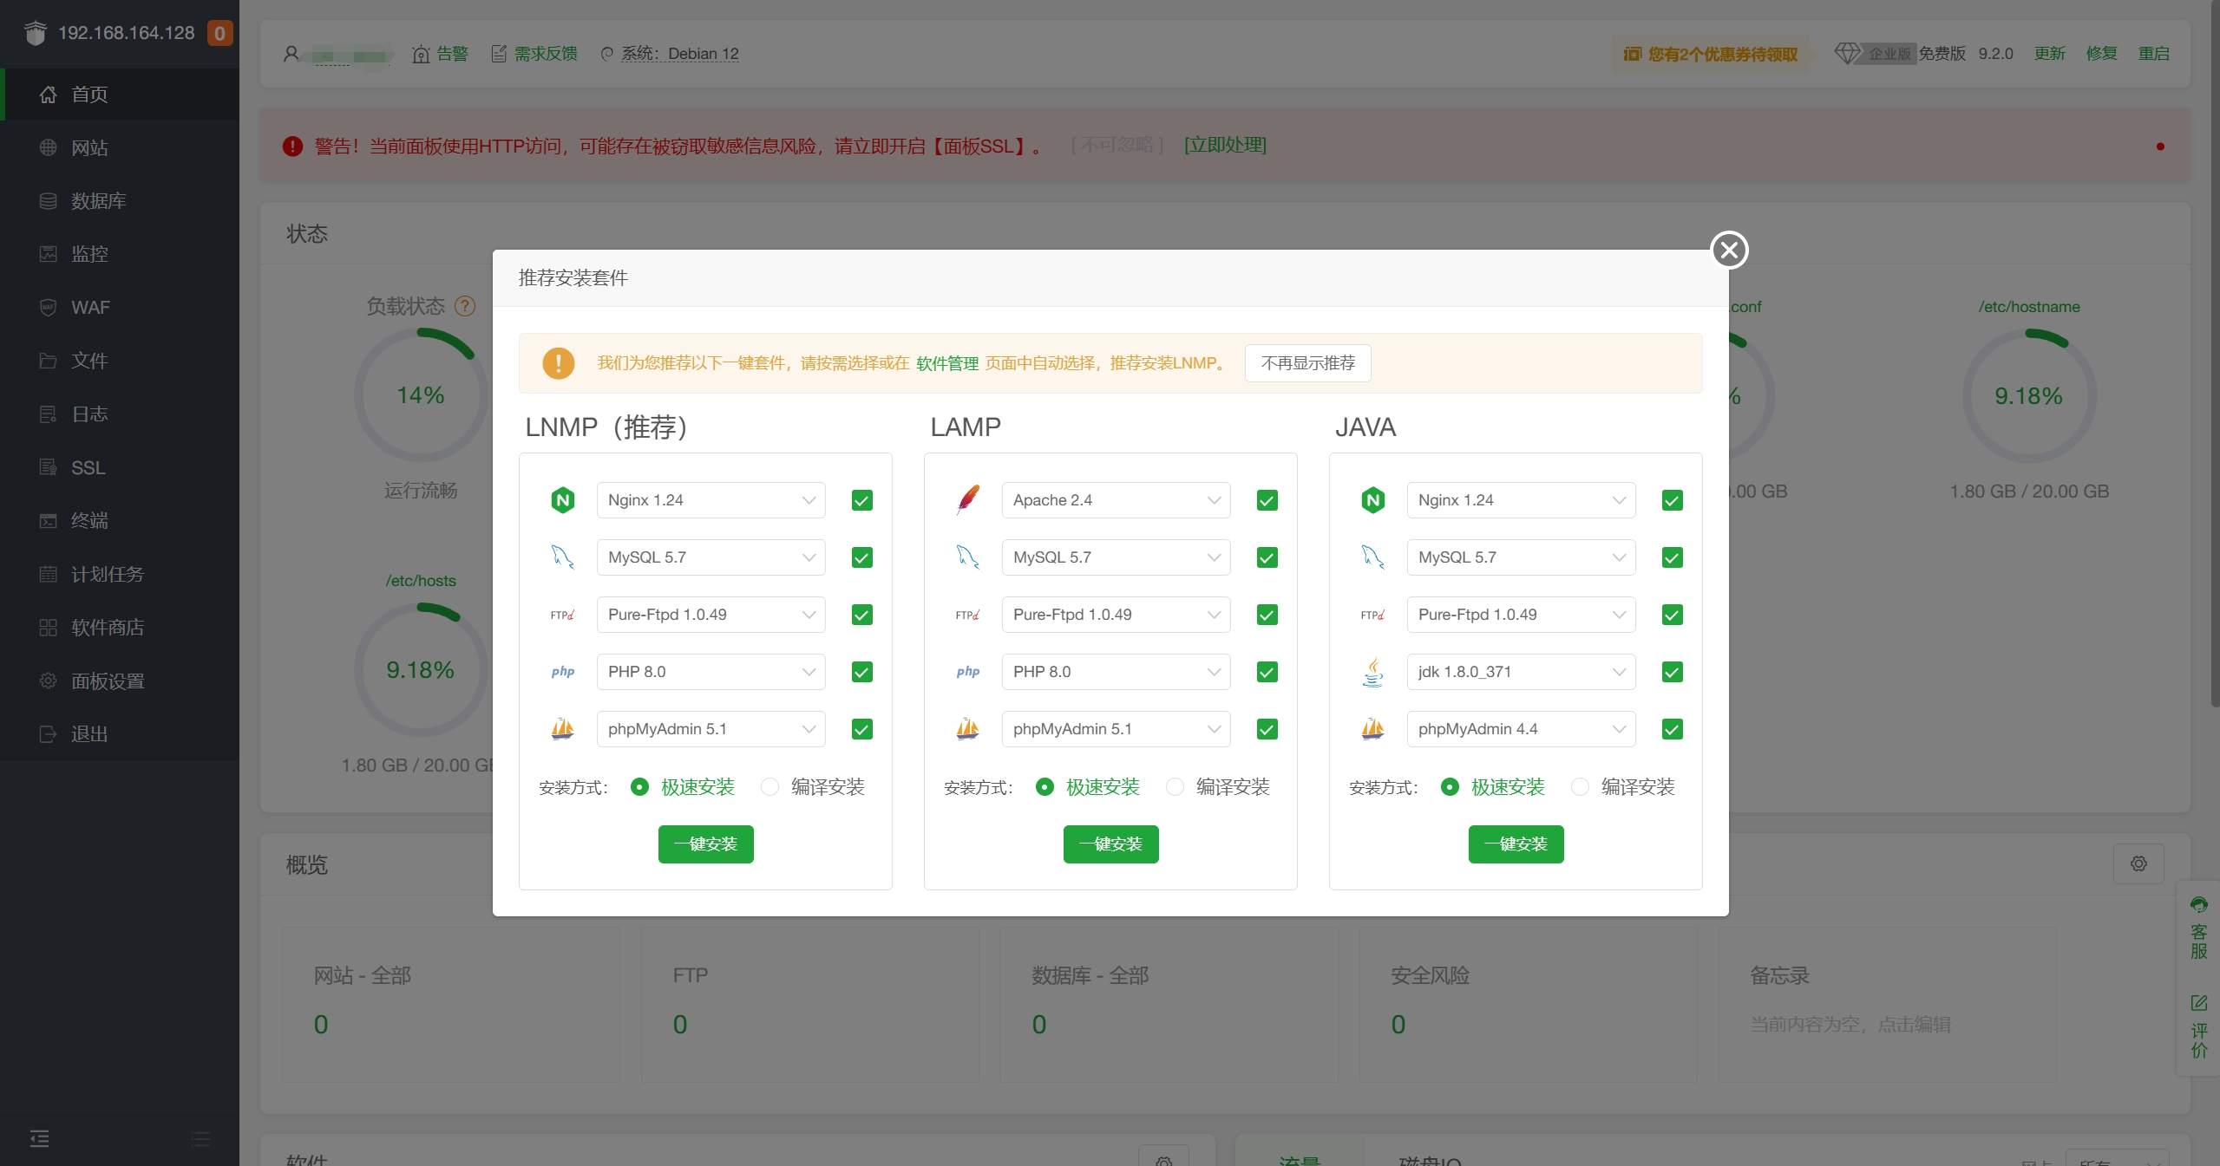The image size is (2220, 1166).
Task: Click the JDK icon in JAVA section
Action: (x=1372, y=672)
